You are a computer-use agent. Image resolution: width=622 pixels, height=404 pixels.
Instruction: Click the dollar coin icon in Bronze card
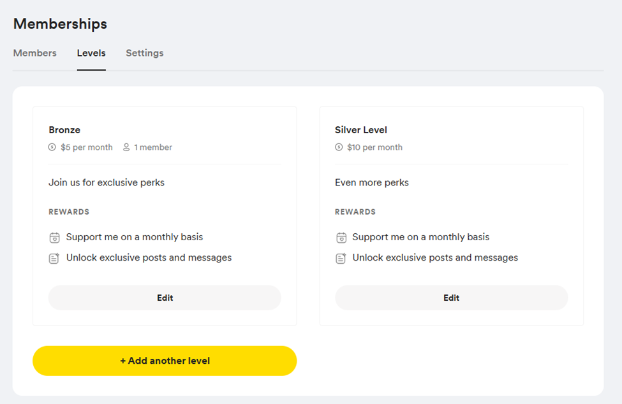point(52,147)
